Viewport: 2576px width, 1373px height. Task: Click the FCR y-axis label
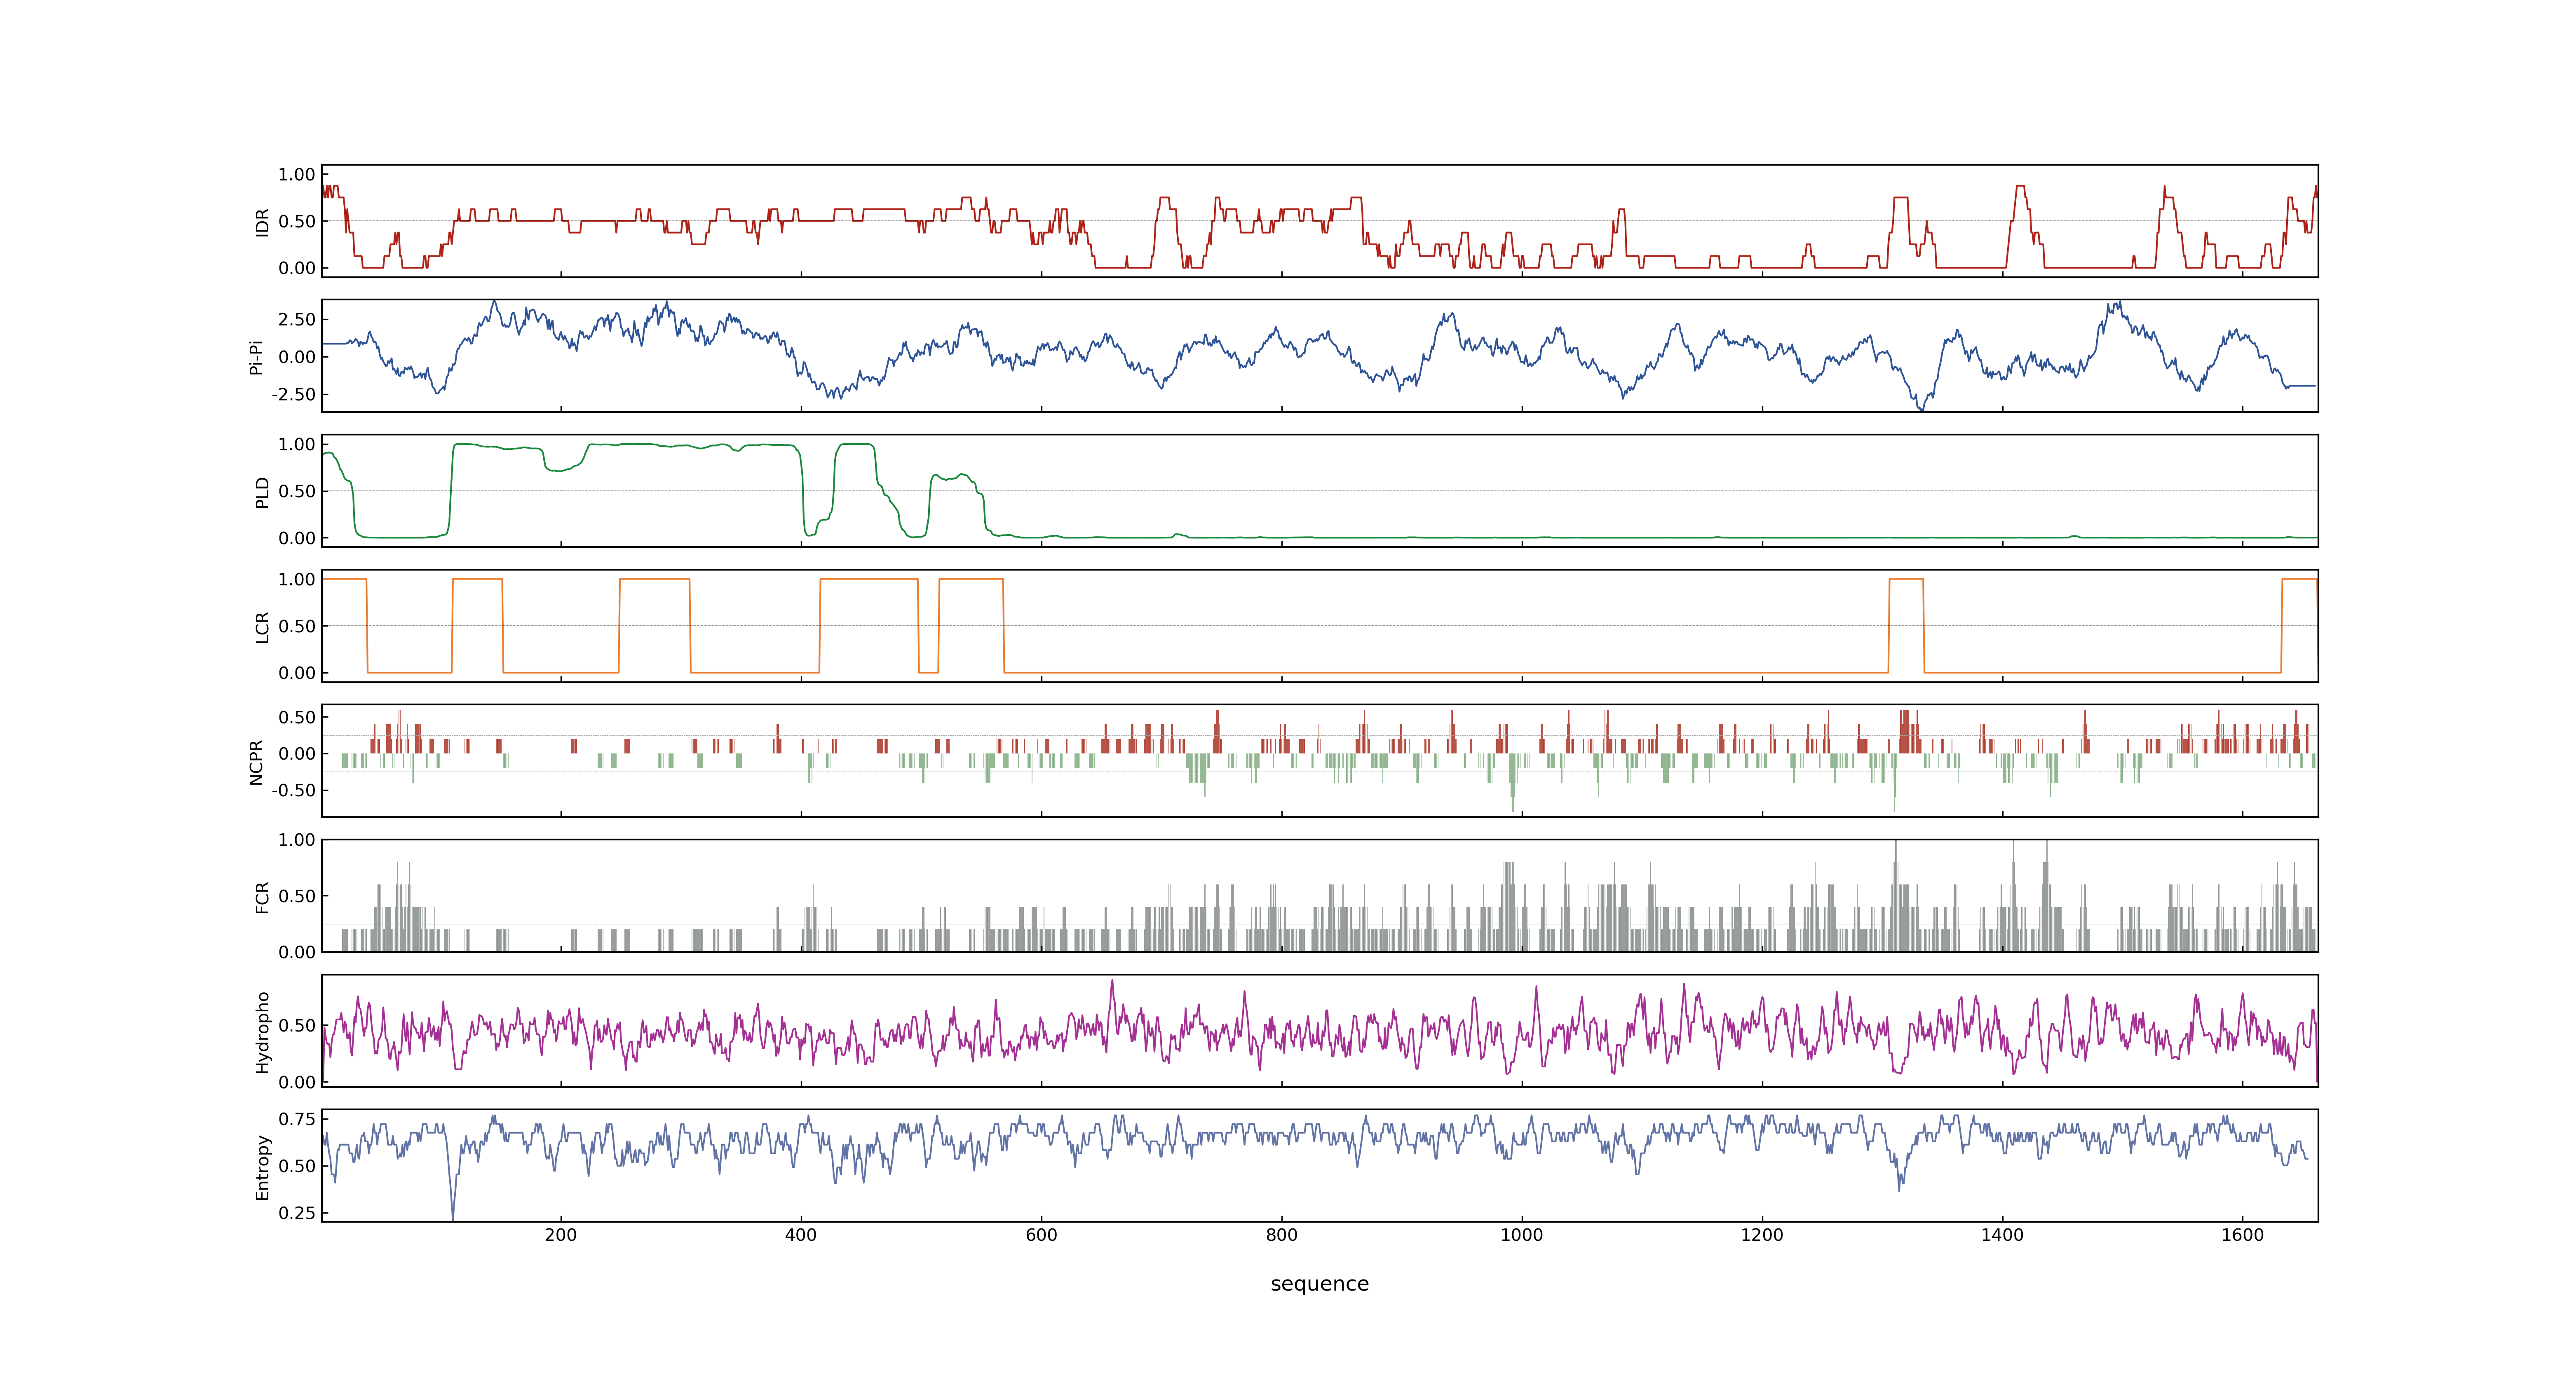(262, 896)
